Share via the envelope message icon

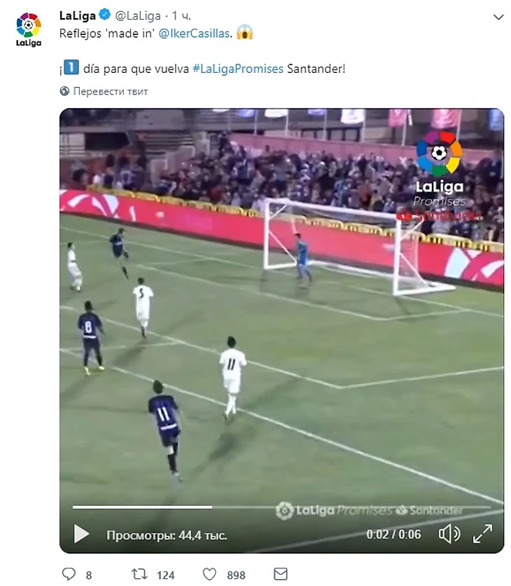click(280, 573)
